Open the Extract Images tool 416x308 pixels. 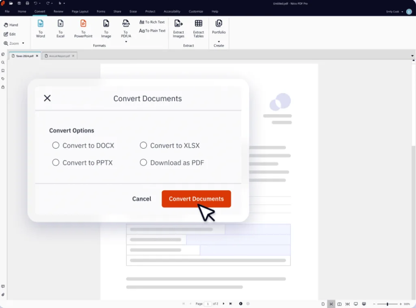[178, 28]
